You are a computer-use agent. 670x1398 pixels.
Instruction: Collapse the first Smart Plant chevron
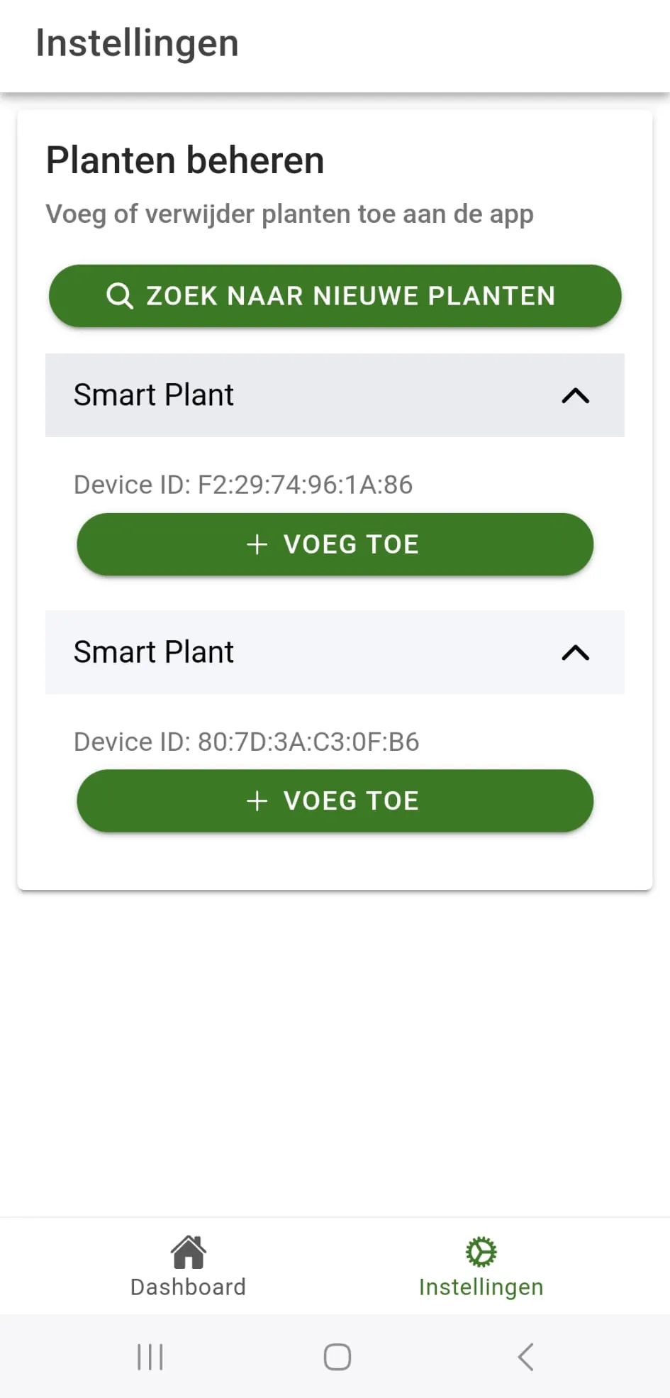(x=575, y=395)
